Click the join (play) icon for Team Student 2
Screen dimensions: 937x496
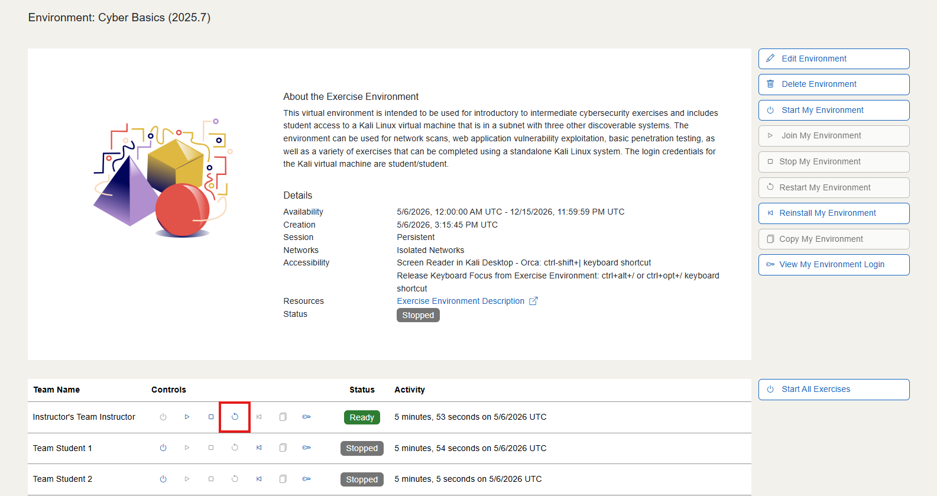click(187, 479)
